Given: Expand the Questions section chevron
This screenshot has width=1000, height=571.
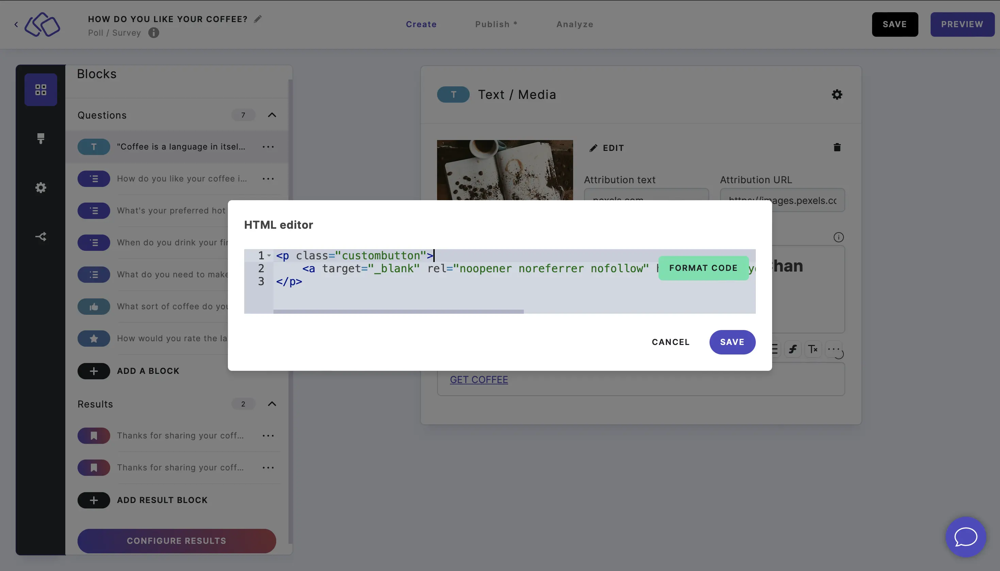Looking at the screenshot, I should pos(273,115).
